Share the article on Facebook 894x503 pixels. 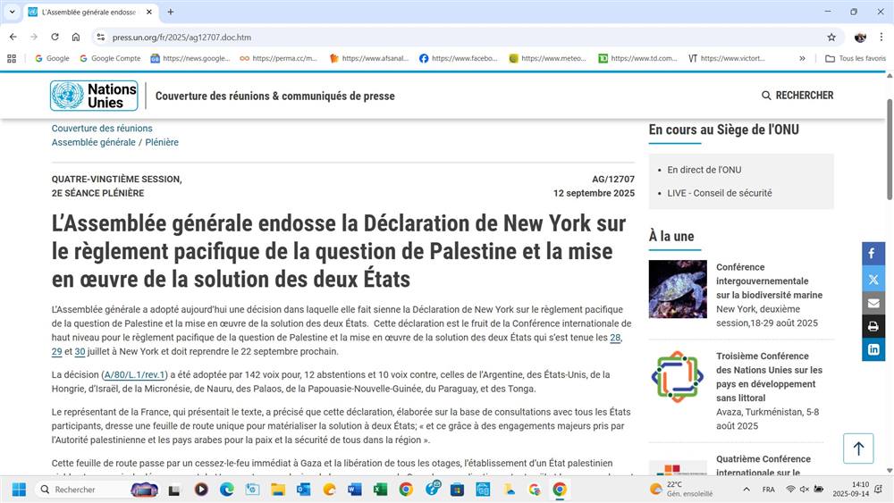[x=873, y=254]
